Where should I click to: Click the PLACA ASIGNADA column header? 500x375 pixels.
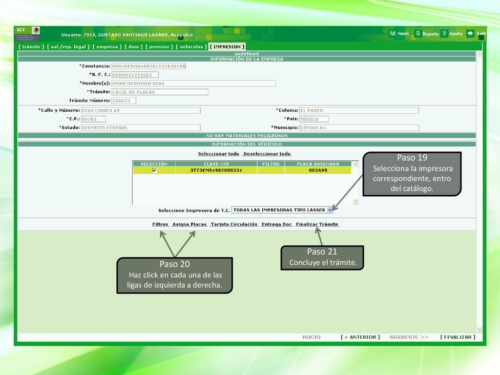coord(318,164)
